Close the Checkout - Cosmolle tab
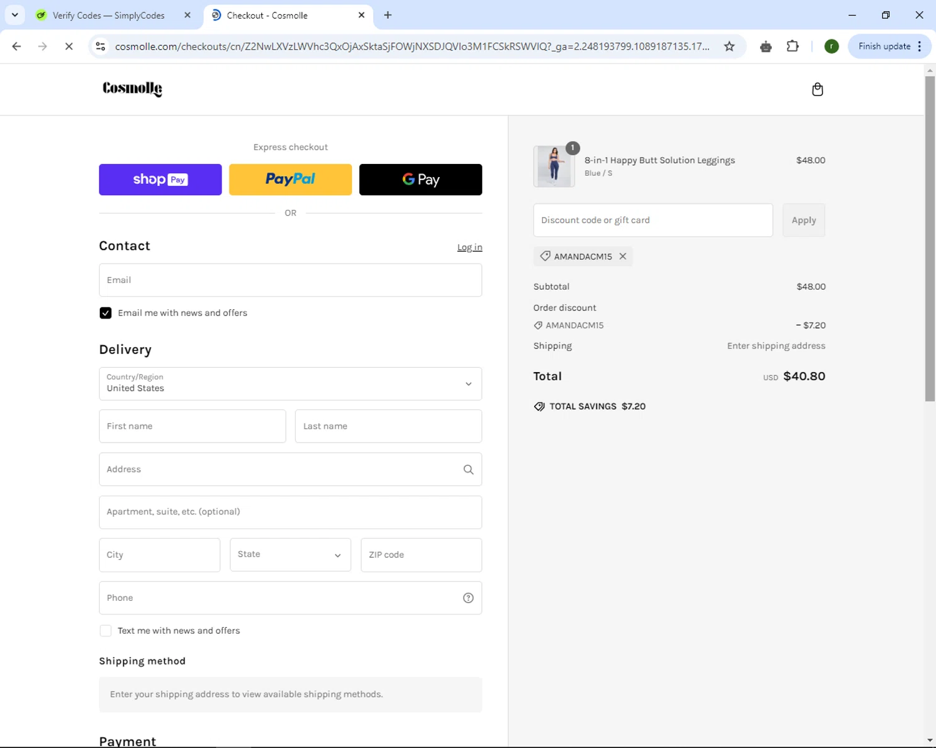 tap(361, 15)
